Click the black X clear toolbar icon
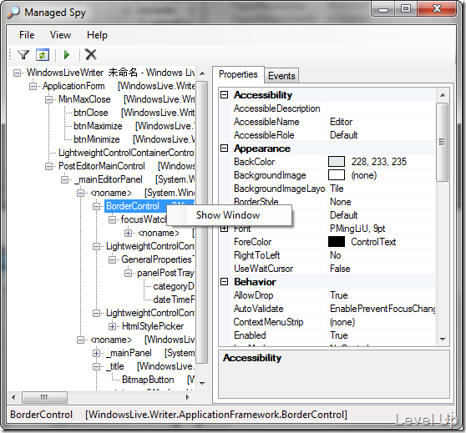Screen dimensions: 466x433 (x=91, y=54)
